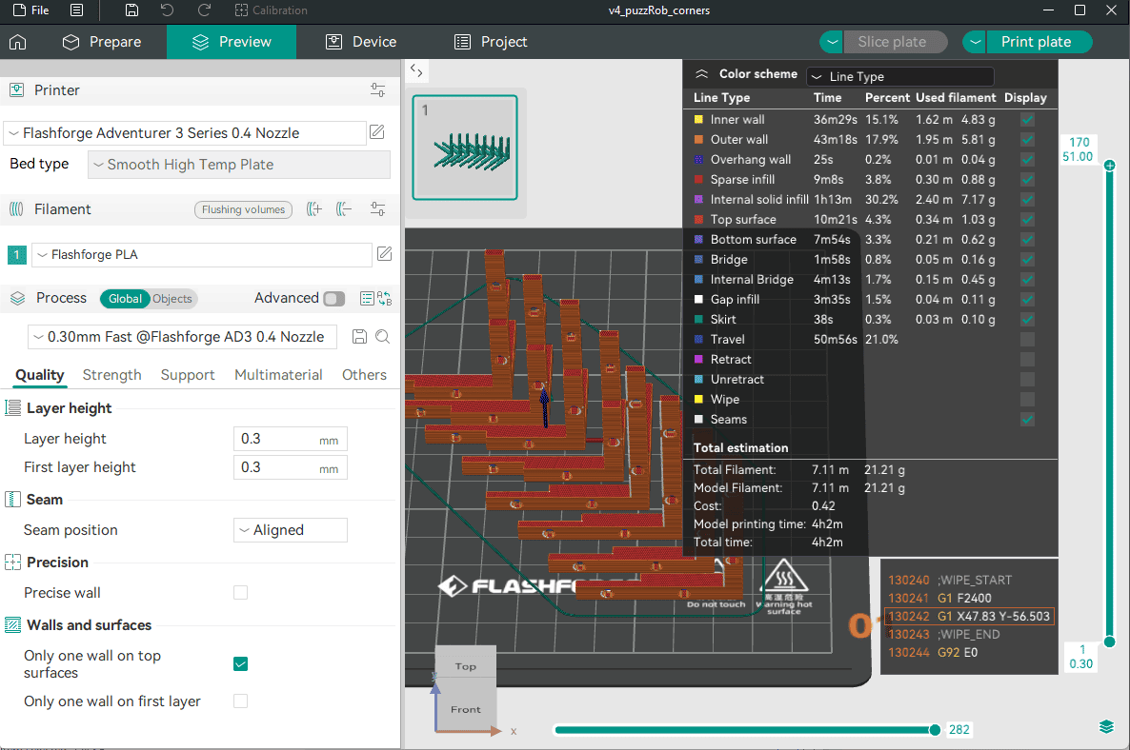Open the Strength settings tab

tap(111, 375)
